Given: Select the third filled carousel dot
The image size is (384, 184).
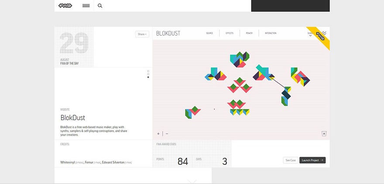Looking at the screenshot, I should click(148, 77).
